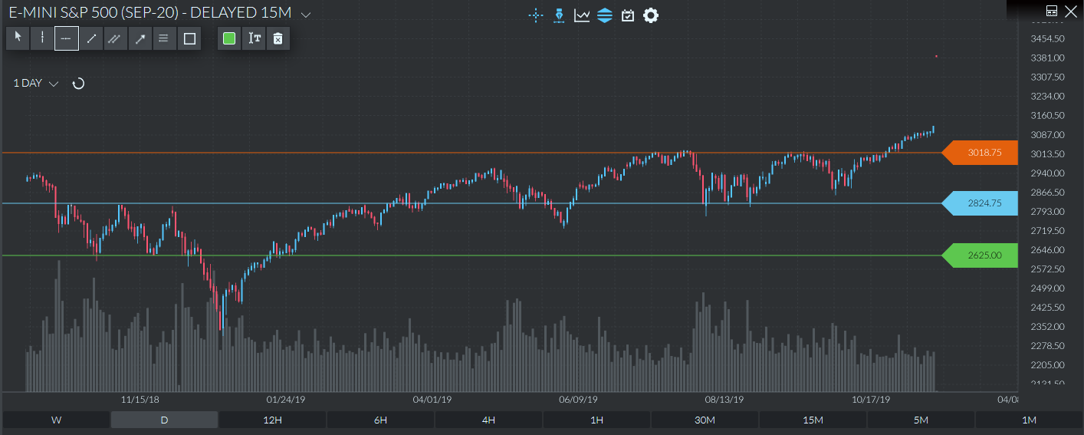This screenshot has width=1084, height=435.
Task: Delete drawings with the trash icon
Action: 278,38
